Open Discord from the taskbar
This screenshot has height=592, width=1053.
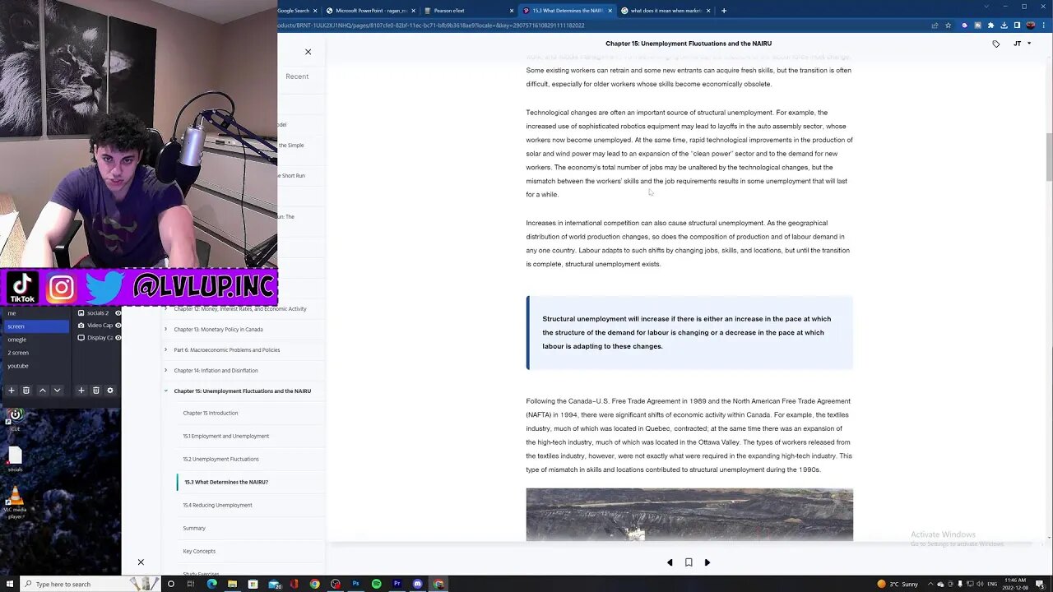click(418, 584)
